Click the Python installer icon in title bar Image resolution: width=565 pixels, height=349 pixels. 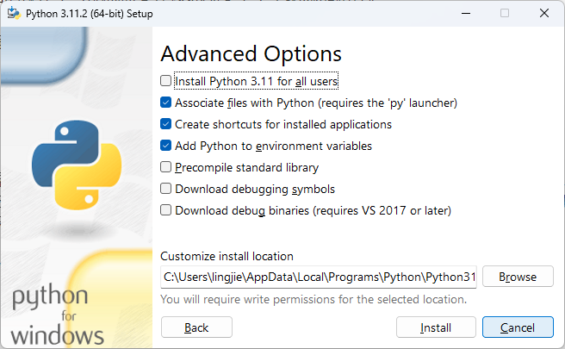[14, 13]
